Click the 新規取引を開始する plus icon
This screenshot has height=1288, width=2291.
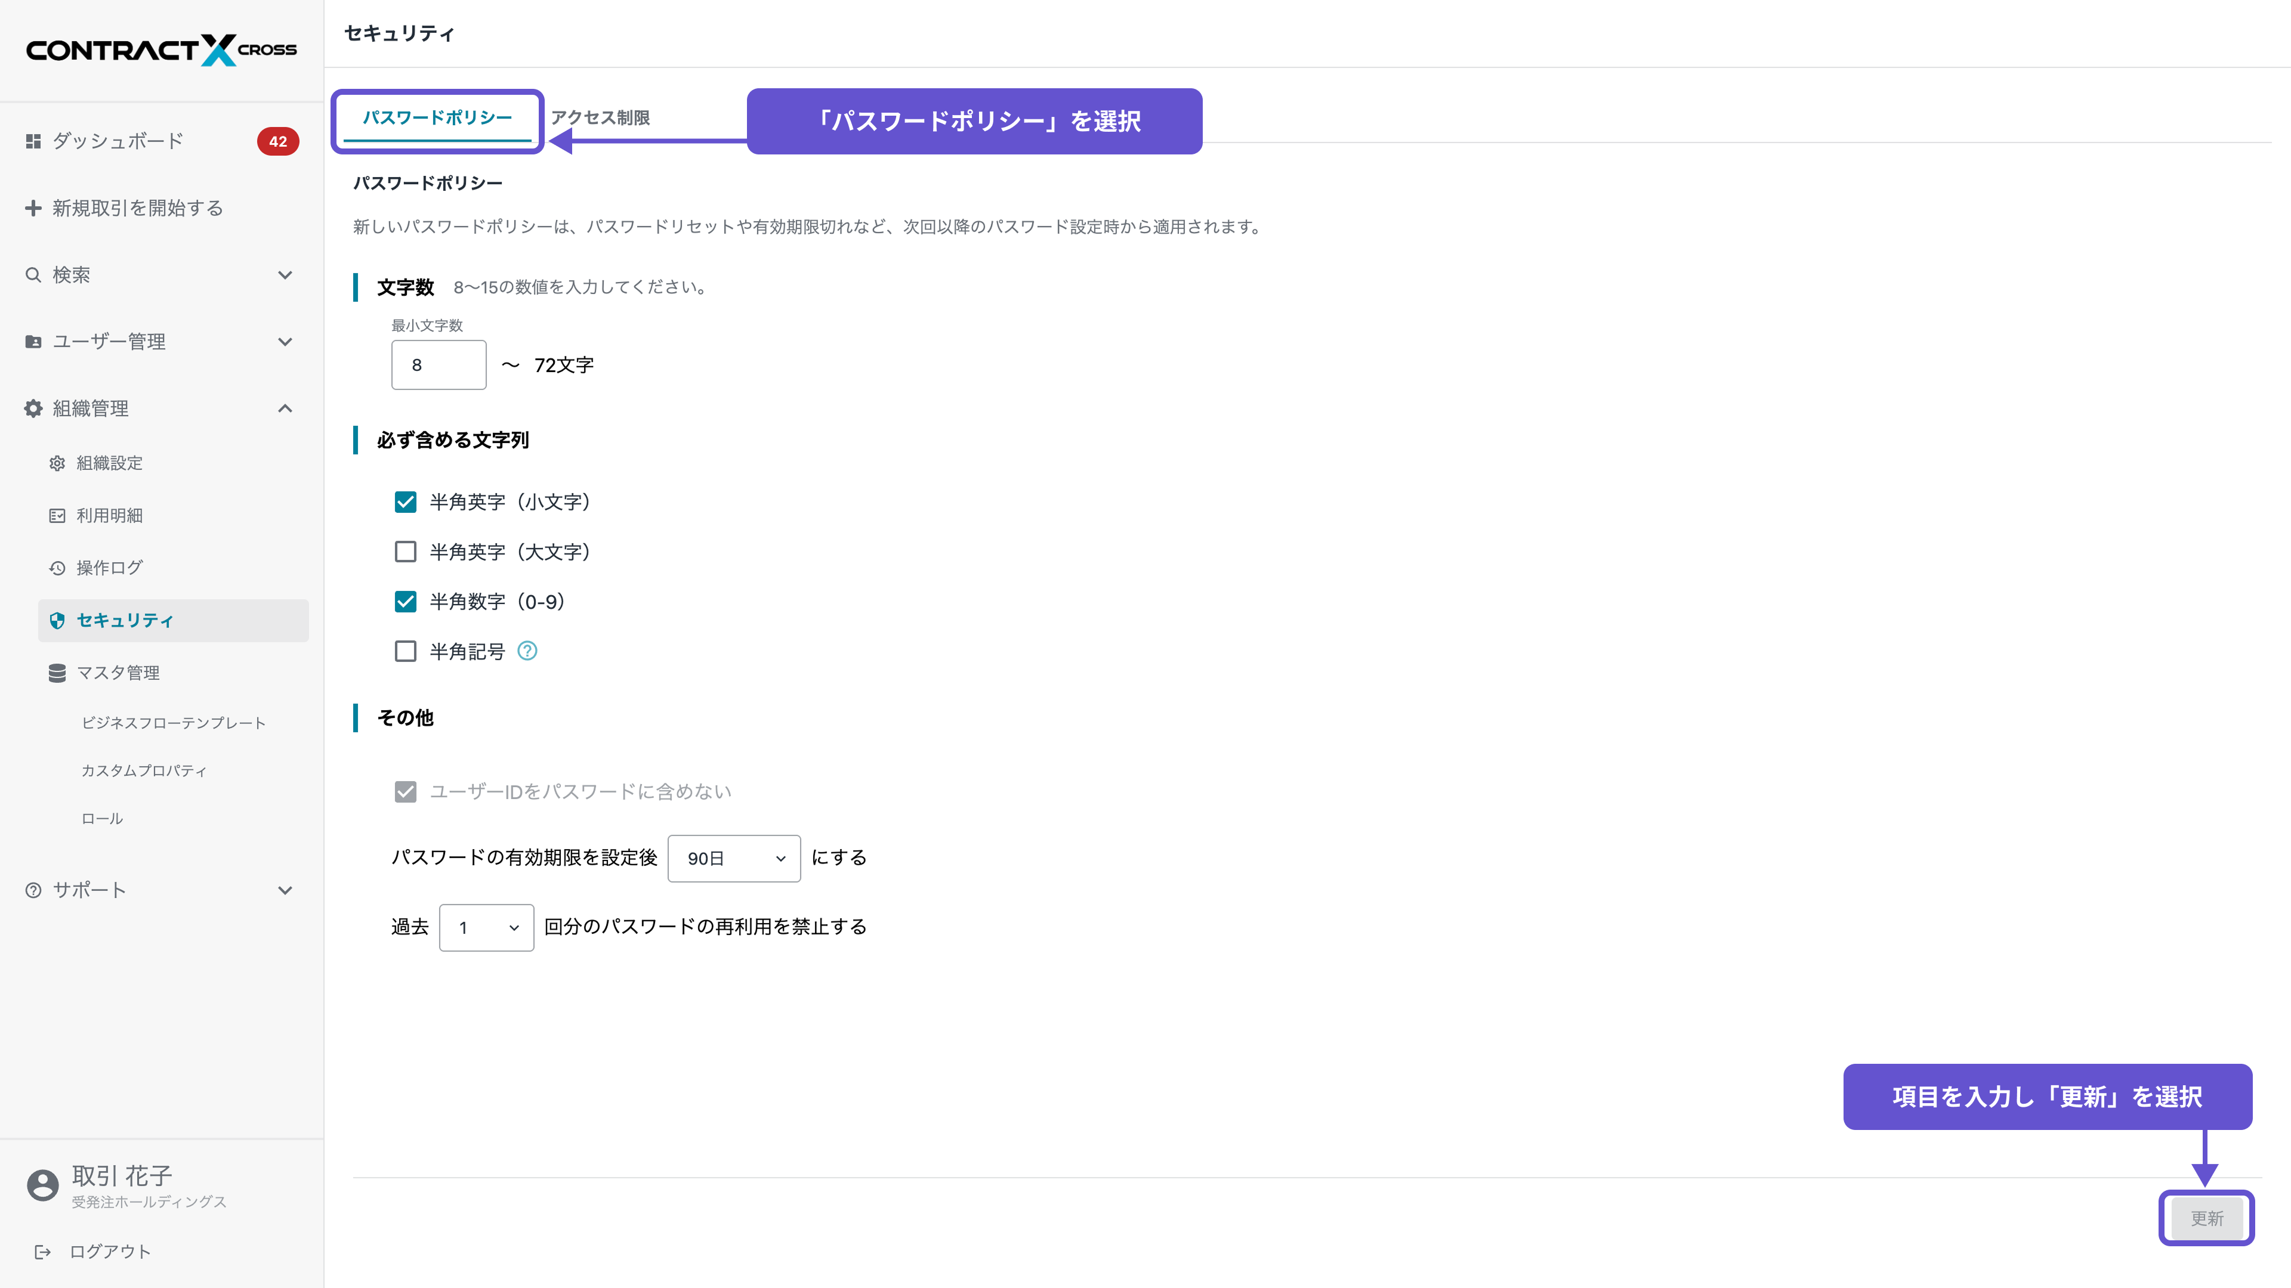tap(33, 207)
